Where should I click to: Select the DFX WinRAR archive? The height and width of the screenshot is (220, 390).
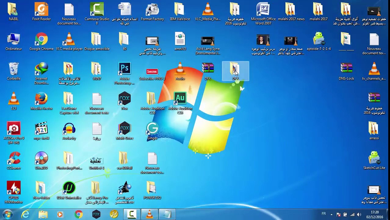[208, 71]
